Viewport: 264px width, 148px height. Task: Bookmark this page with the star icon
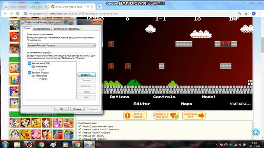pyautogui.click(x=246, y=14)
